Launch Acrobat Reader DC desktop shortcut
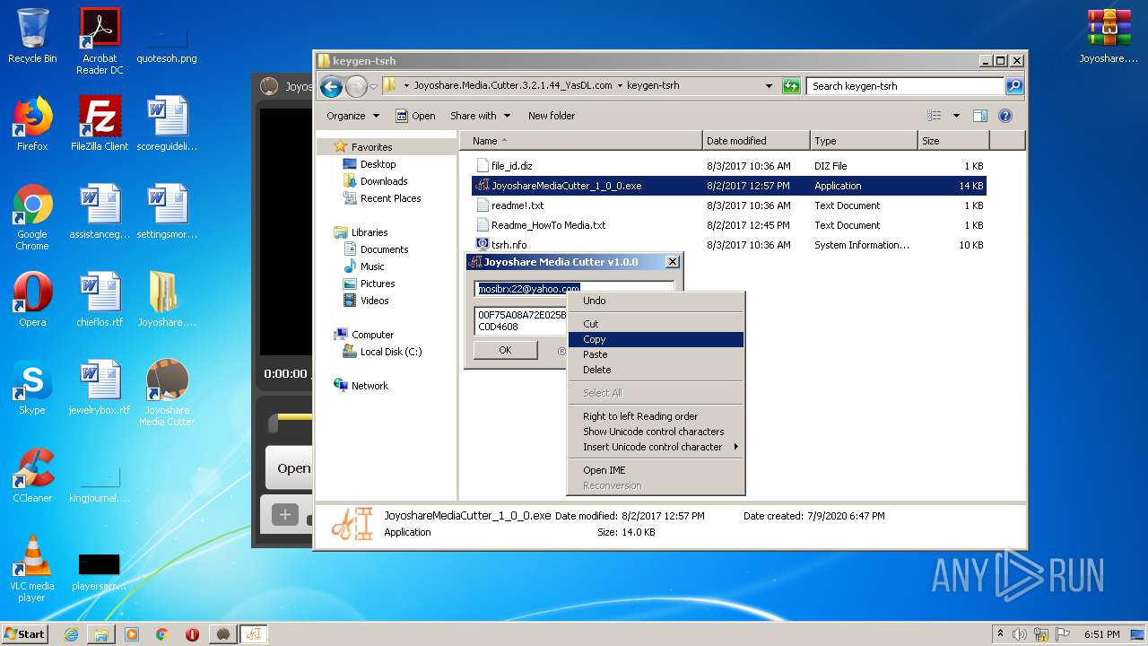 coord(100,40)
